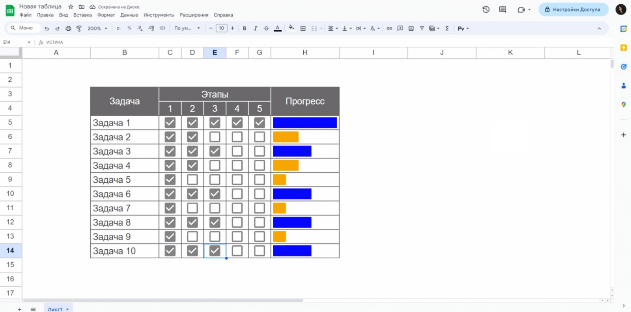This screenshot has height=312, width=631.
Task: Open the fill color bucket
Action: point(291,28)
